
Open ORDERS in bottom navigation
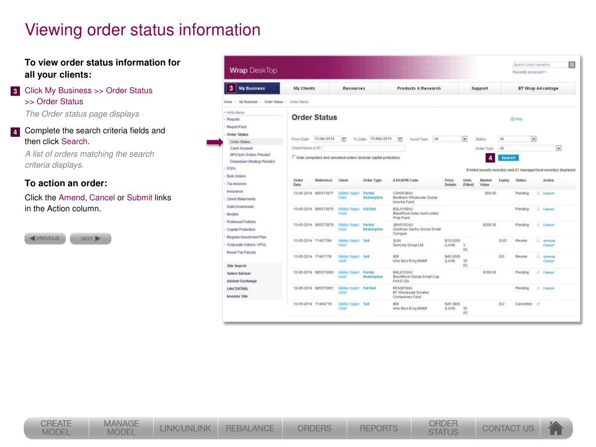coord(314,428)
